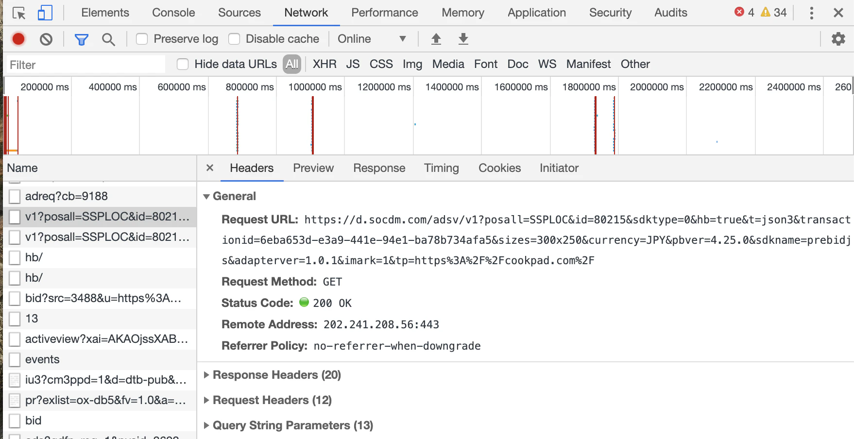
Task: Show the Preview tab of request
Action: [x=313, y=168]
